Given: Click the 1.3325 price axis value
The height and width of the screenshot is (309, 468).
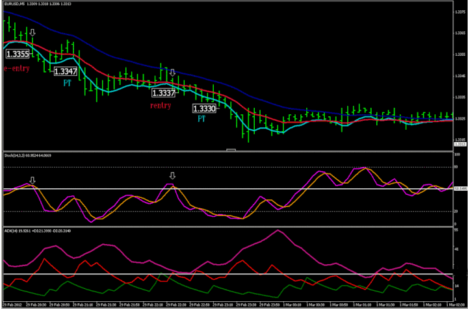Looking at the screenshot, I should [x=460, y=119].
